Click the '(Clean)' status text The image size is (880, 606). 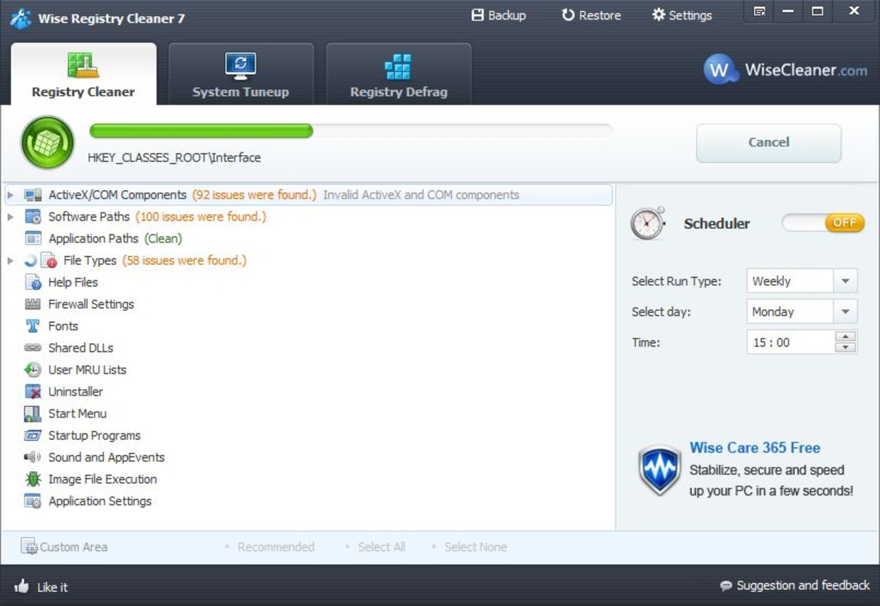pos(163,239)
